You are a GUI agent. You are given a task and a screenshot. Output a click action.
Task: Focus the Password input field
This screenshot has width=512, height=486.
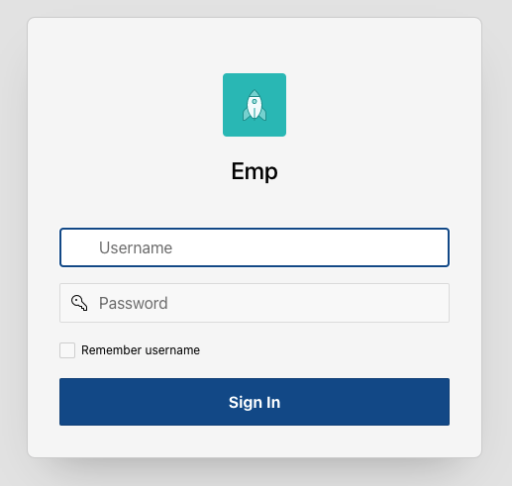pos(255,303)
